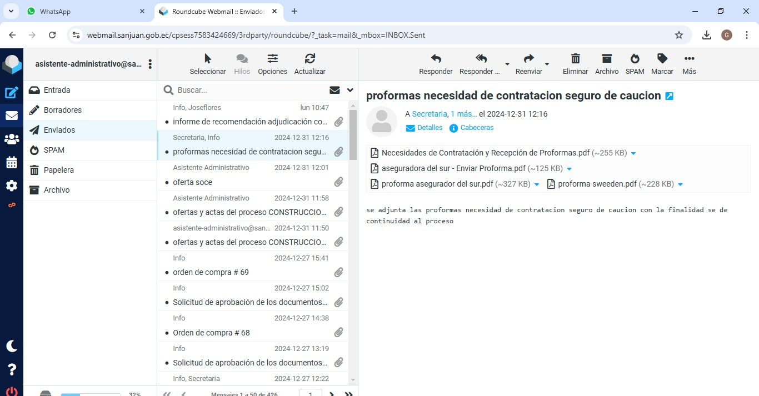Image resolution: width=759 pixels, height=396 pixels.
Task: Open the contacts icon in left sidebar
Action: tap(12, 139)
